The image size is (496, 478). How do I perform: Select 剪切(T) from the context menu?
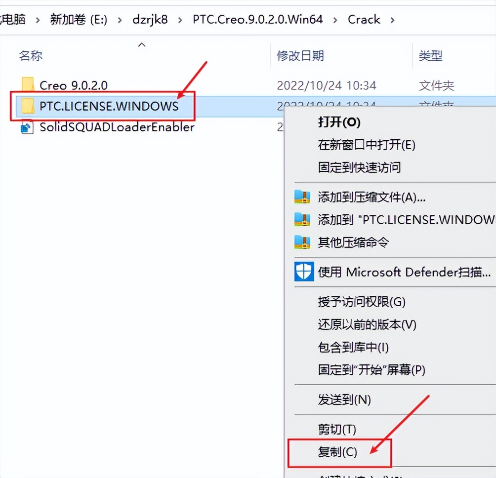pos(336,429)
